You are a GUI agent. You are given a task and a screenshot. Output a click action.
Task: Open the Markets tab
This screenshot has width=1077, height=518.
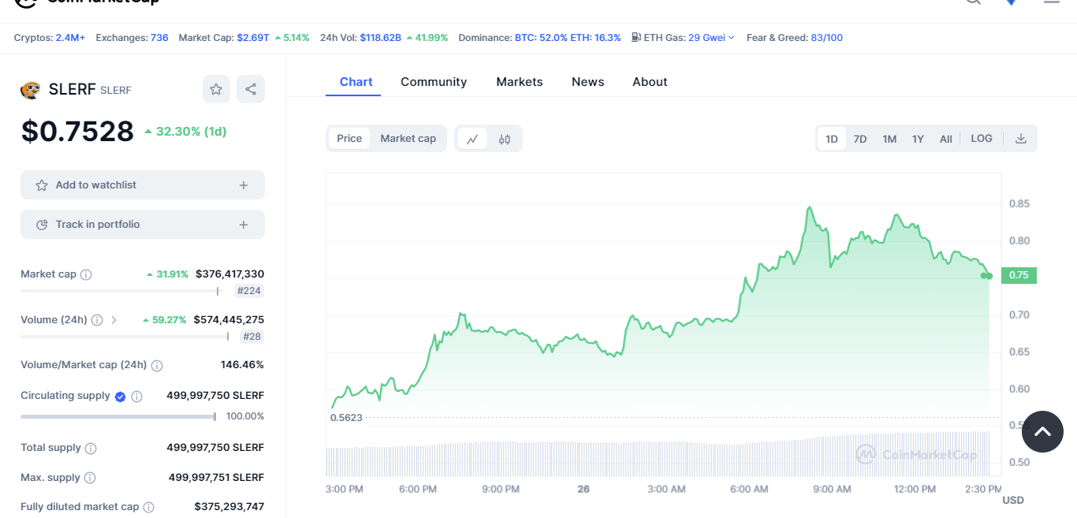[x=520, y=82]
